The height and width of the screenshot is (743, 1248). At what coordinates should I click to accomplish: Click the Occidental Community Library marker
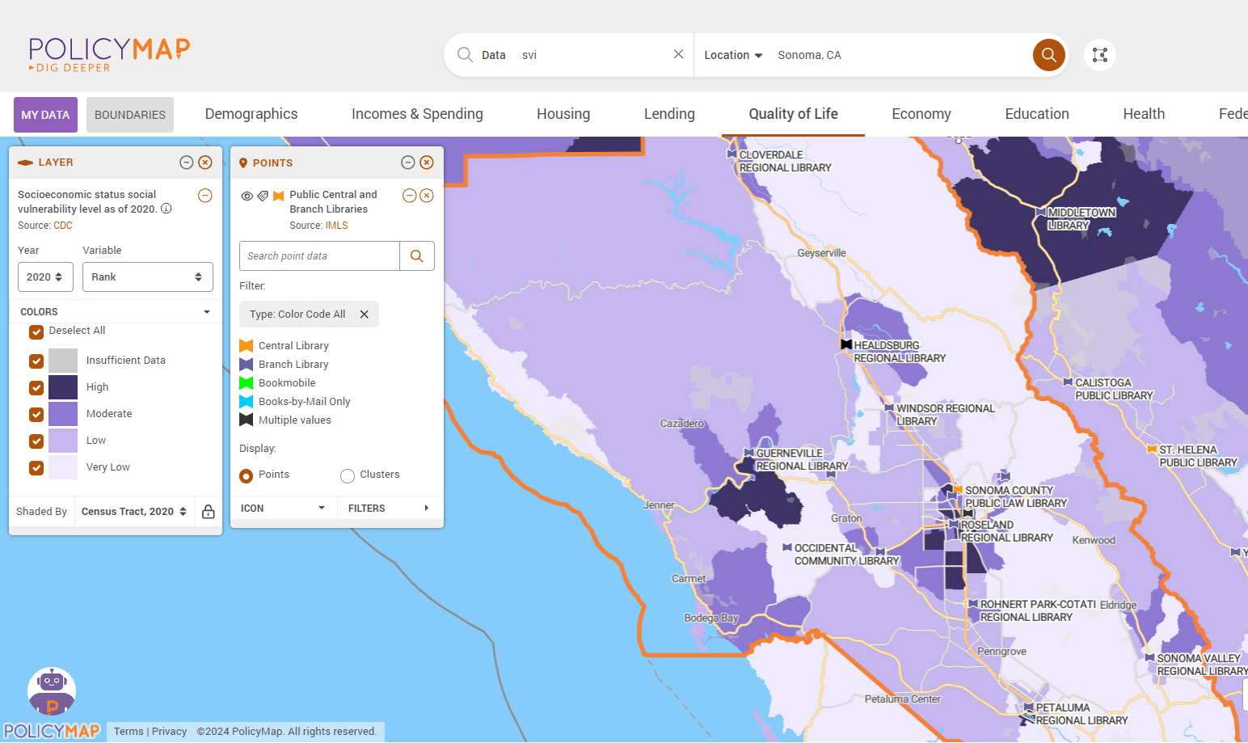pos(787,547)
